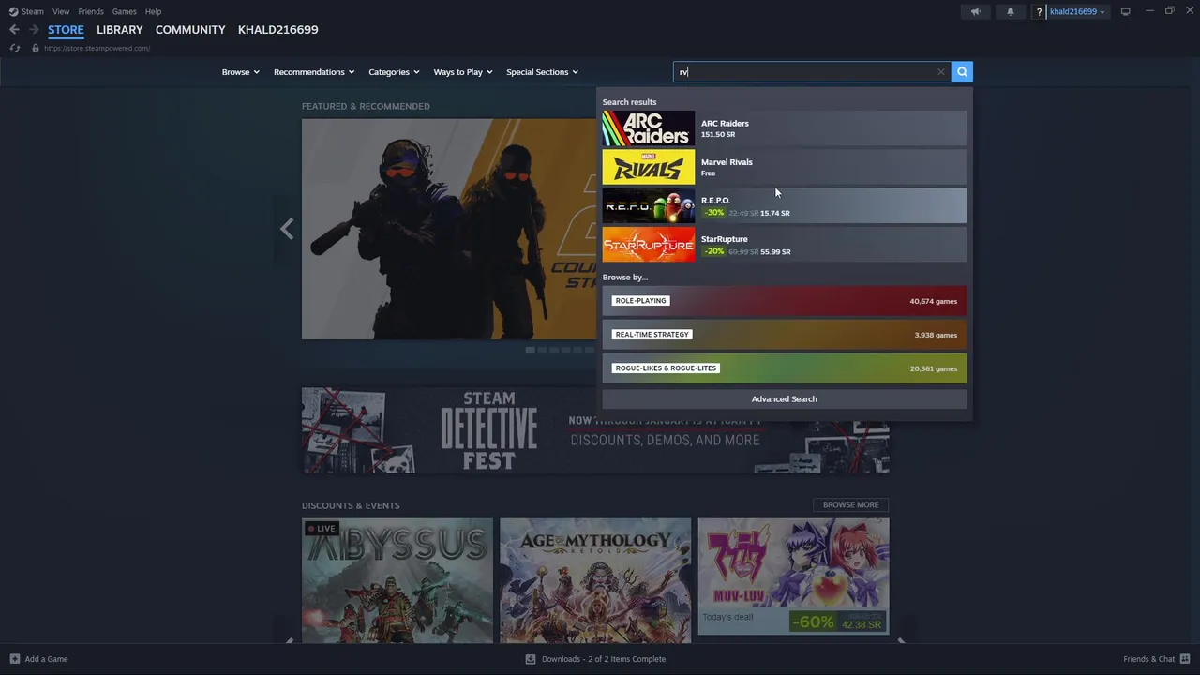The height and width of the screenshot is (675, 1200).
Task: Open the Friends & Chat icon
Action: click(x=1186, y=659)
